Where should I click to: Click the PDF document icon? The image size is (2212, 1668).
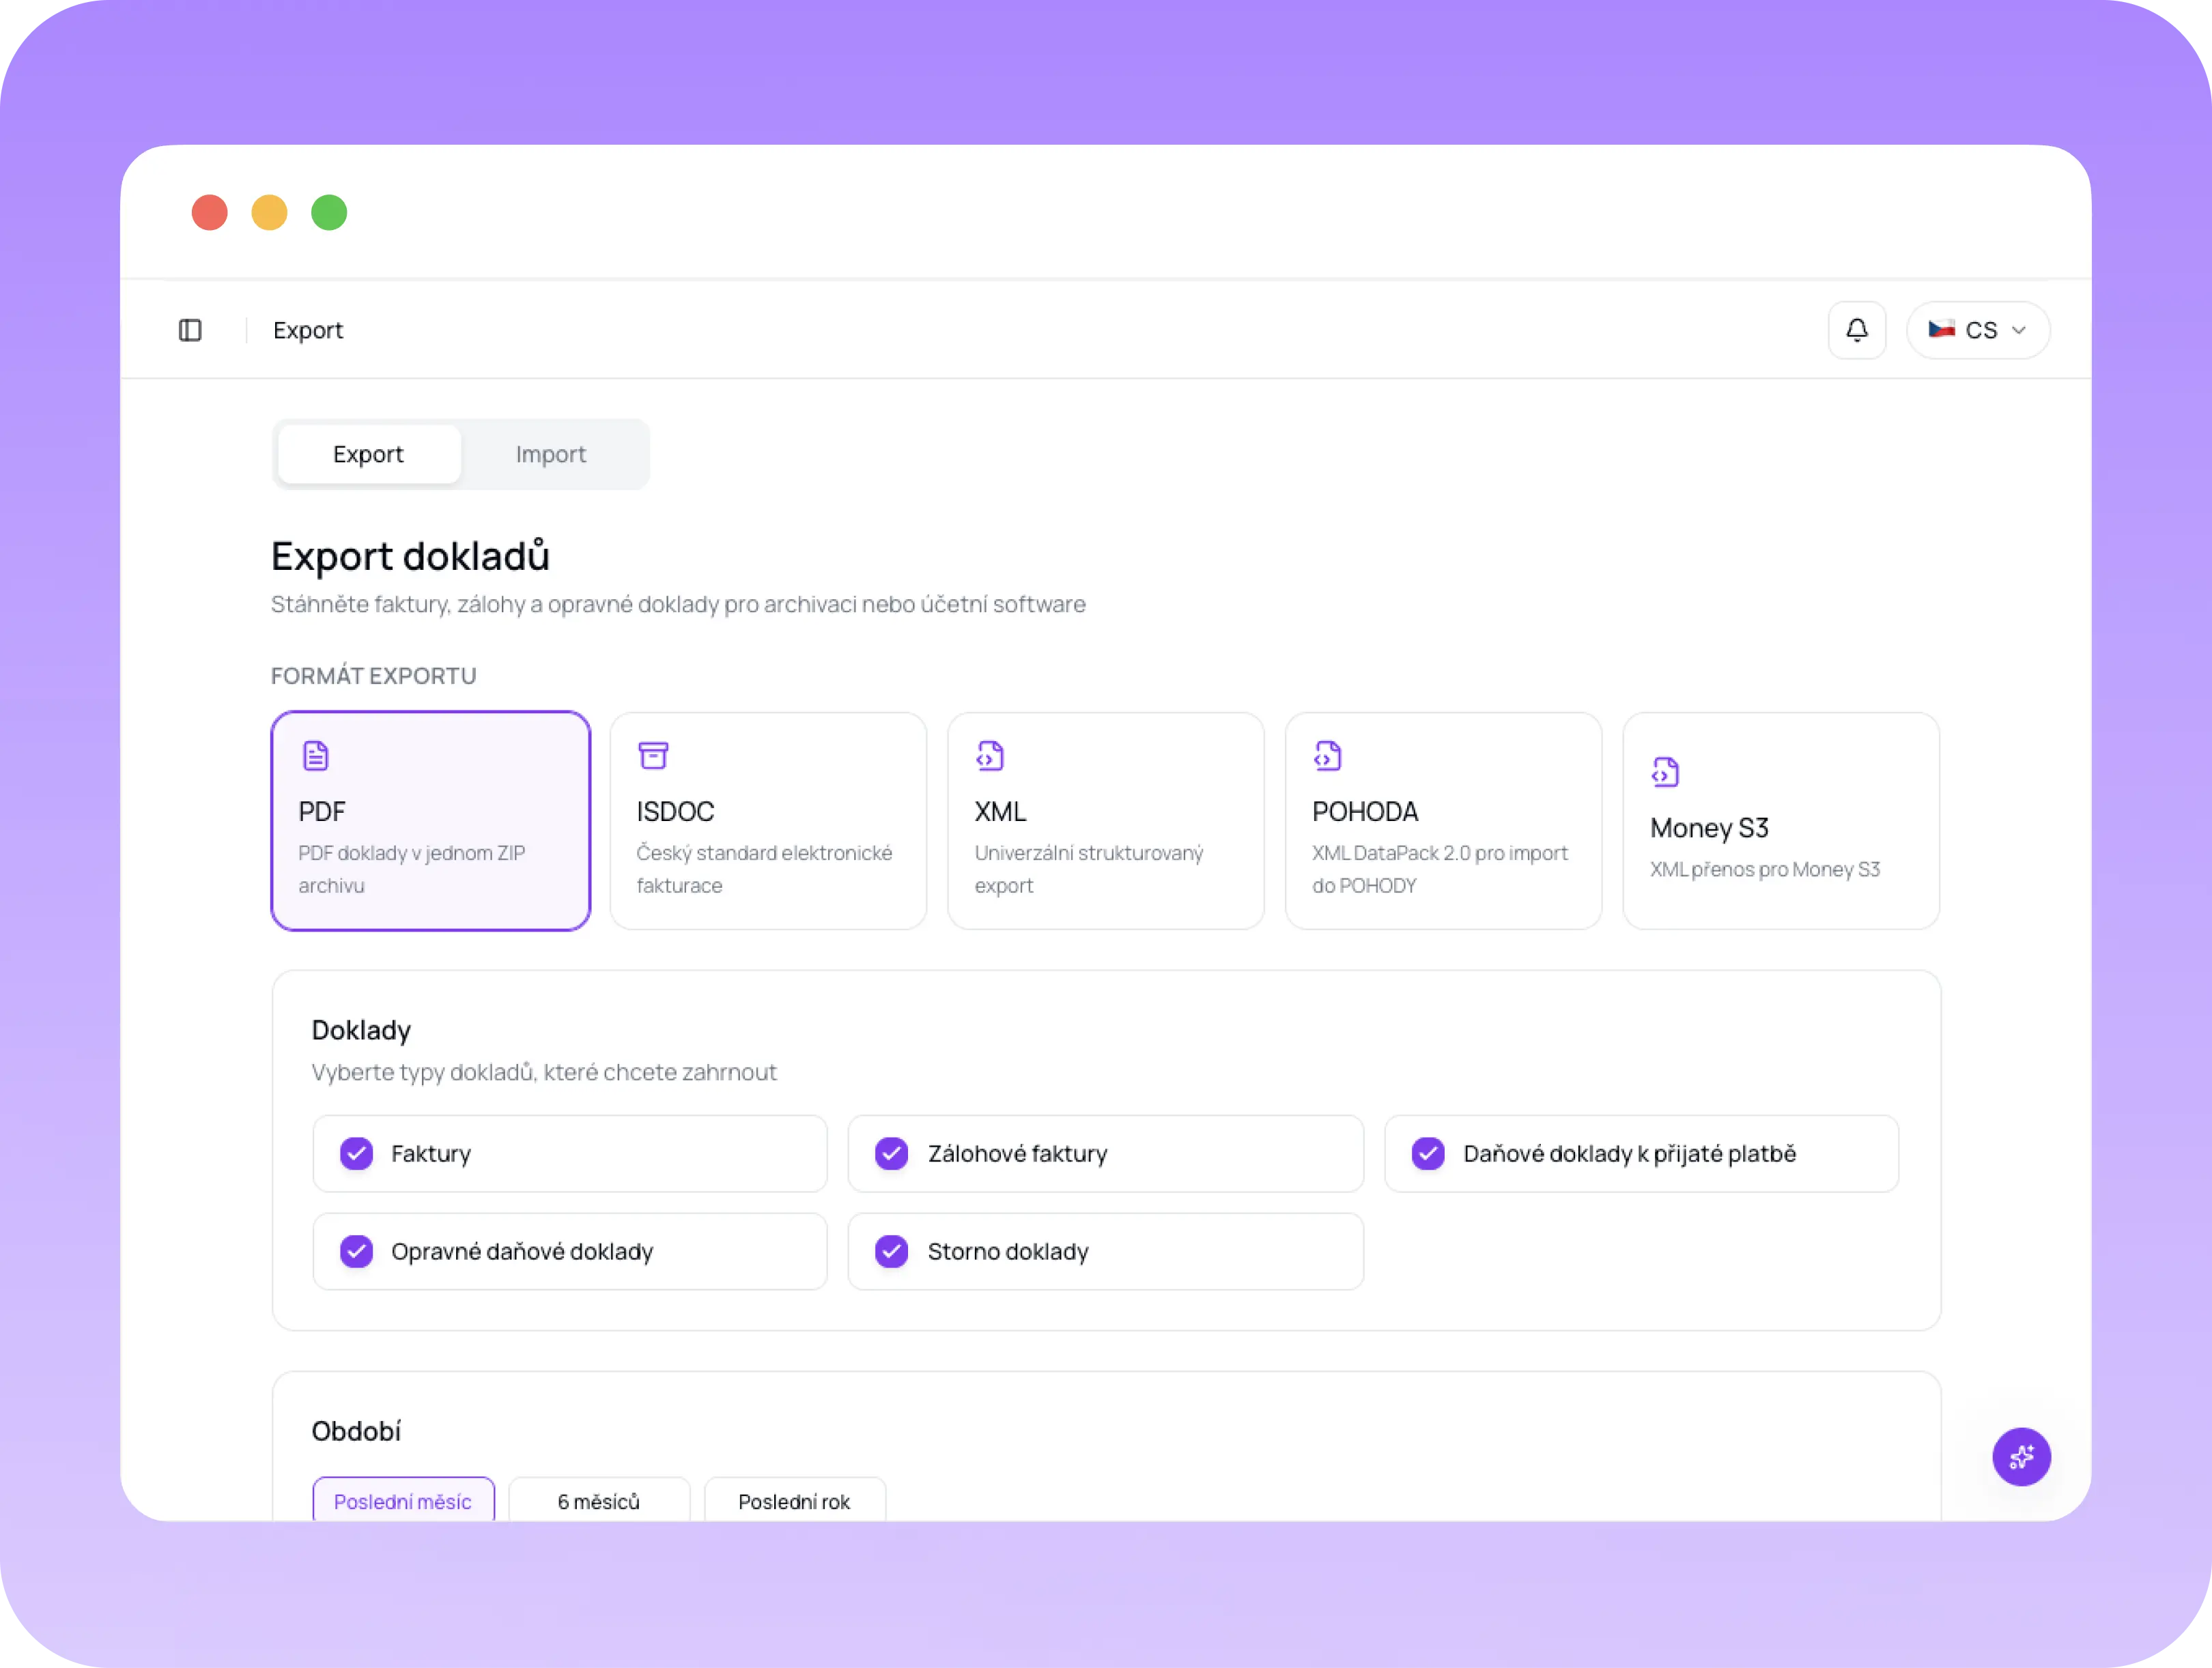coord(315,756)
